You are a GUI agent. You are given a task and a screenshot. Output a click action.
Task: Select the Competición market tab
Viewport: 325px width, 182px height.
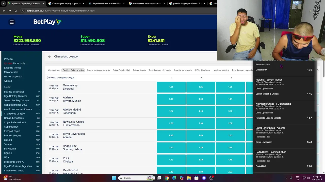click(x=54, y=70)
